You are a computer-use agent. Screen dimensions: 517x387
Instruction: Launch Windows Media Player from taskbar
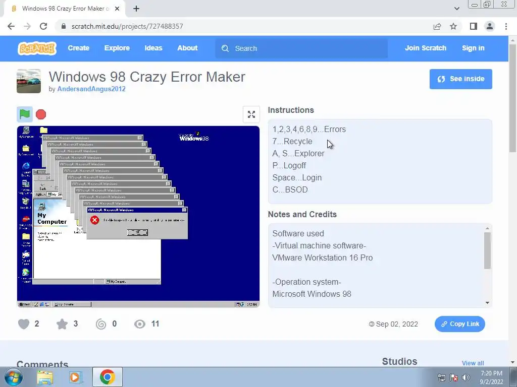pyautogui.click(x=75, y=377)
